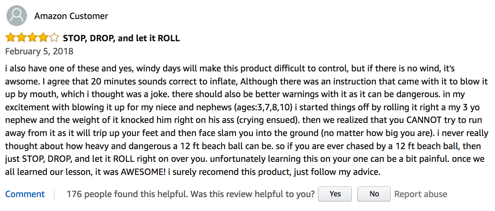Screen dimensions: 495x211
Task: Click the fourth gold star in the rating
Action: coord(42,38)
